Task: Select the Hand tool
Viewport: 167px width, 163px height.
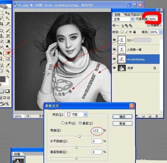Action: click(2, 71)
